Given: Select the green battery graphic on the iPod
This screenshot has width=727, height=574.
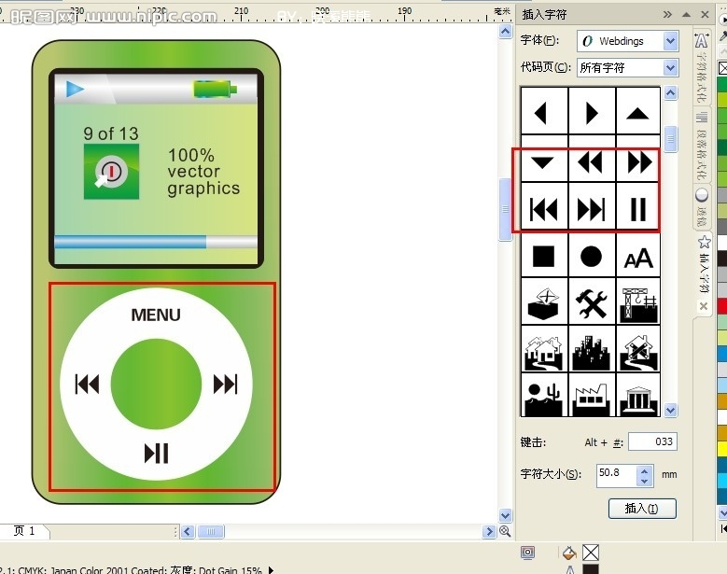Looking at the screenshot, I should tap(216, 89).
